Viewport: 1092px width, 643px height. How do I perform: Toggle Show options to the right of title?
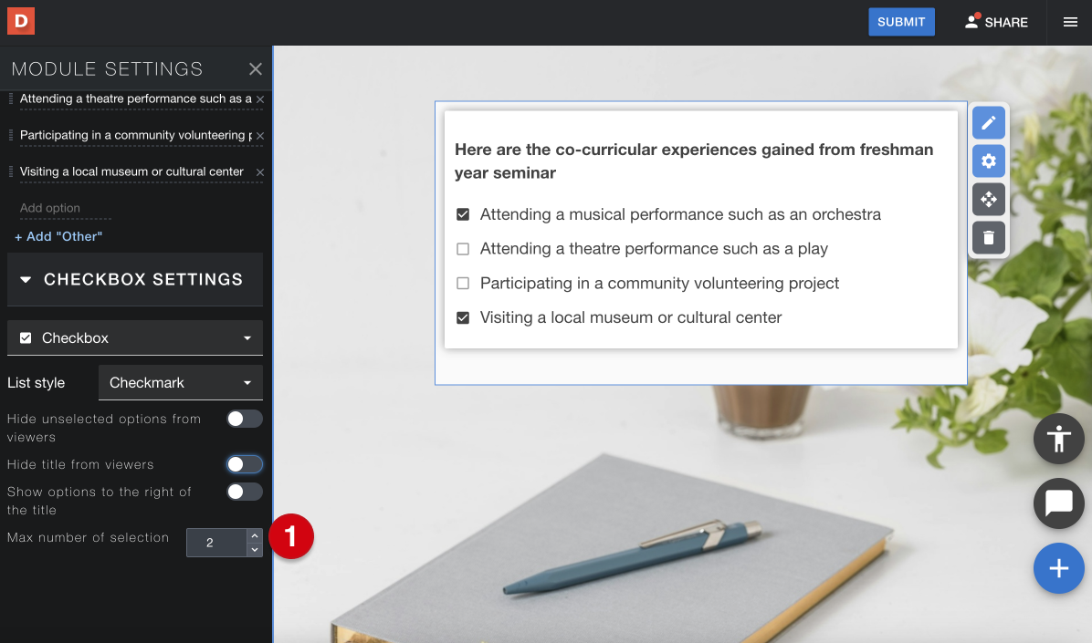coord(245,492)
